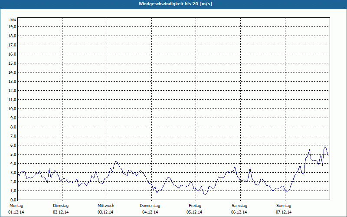The width and height of the screenshot is (347, 217).
Task: Click the Sonntag day label
Action: 284,205
